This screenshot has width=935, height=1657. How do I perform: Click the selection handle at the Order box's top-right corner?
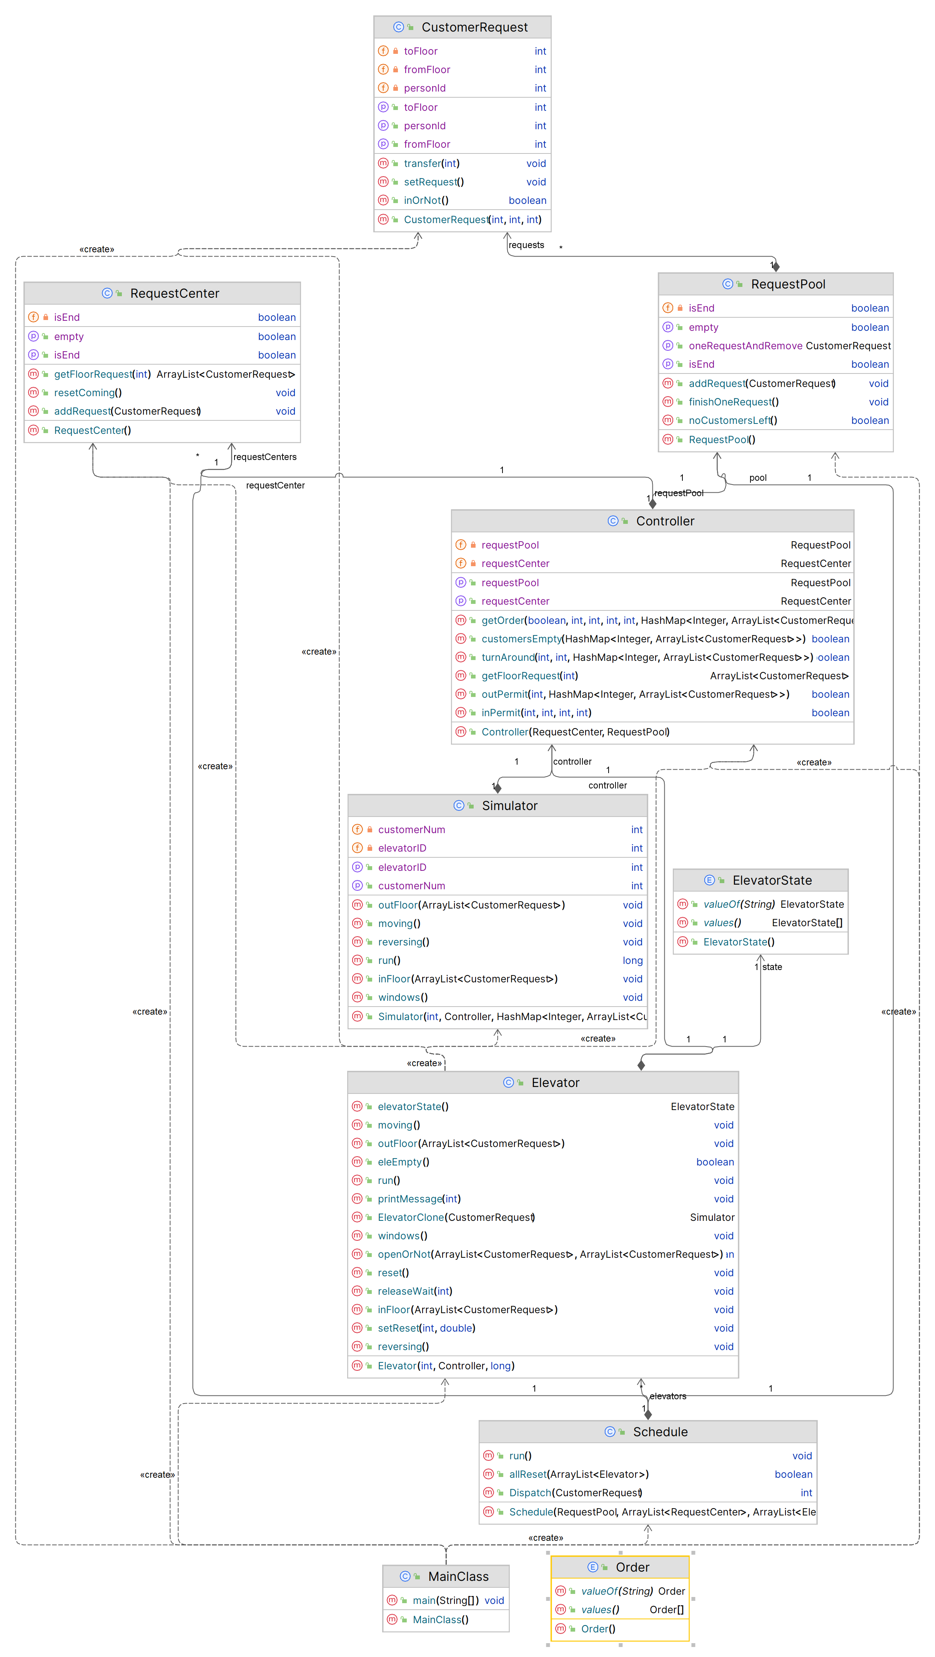pos(692,1552)
